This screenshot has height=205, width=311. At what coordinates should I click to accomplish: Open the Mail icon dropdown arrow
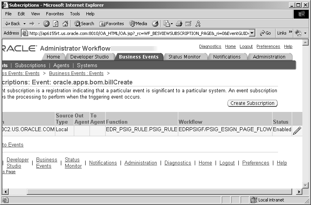pyautogui.click(x=172, y=24)
